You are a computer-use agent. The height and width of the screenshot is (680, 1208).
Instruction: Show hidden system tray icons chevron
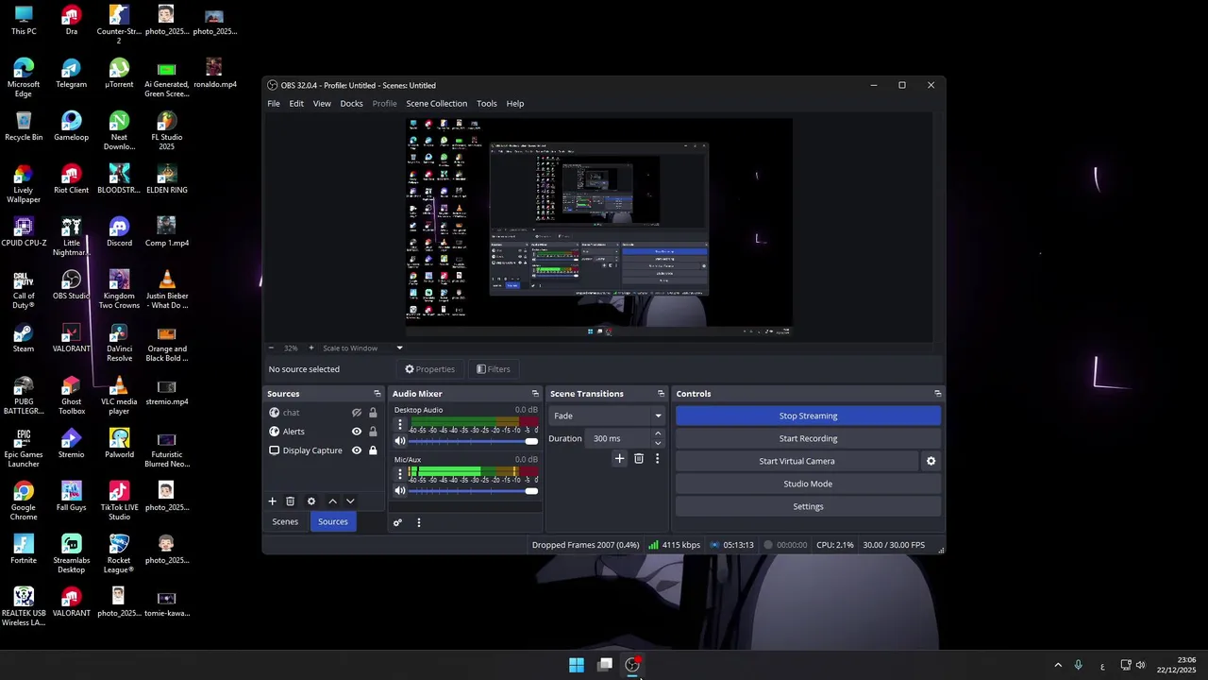[x=1058, y=665]
